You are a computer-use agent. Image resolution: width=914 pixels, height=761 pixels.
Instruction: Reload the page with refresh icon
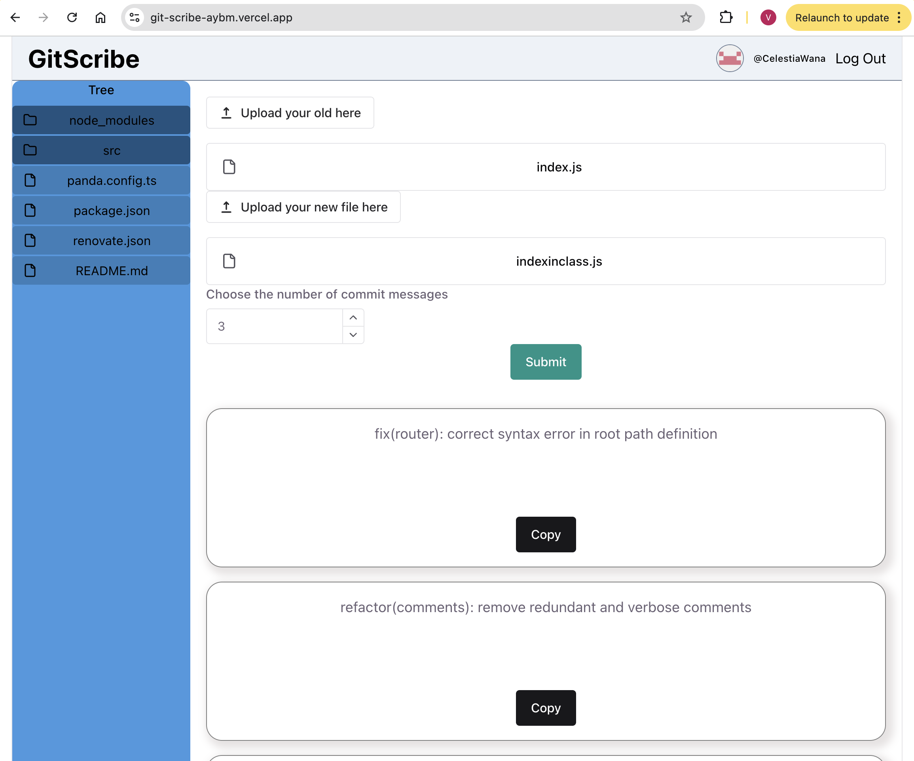(x=72, y=17)
